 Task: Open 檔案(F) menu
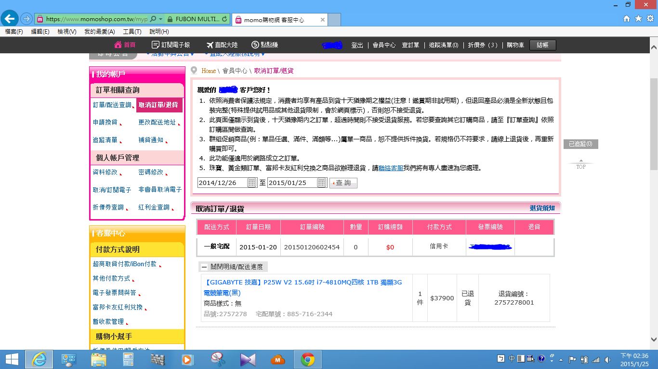(x=13, y=32)
